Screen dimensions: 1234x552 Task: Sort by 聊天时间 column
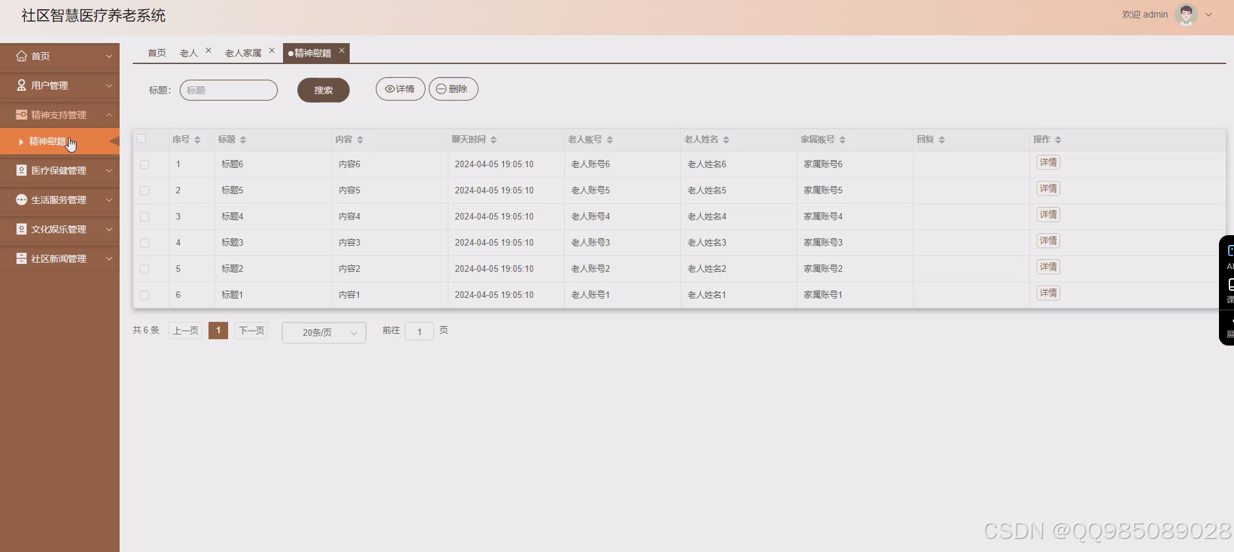tap(493, 140)
